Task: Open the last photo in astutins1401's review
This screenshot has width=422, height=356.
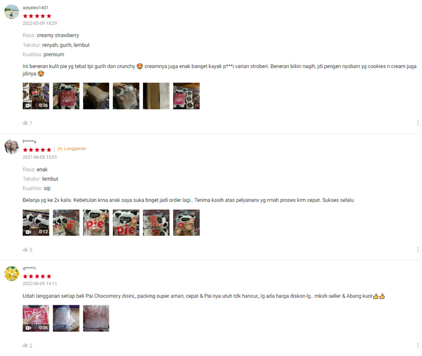Action: tap(186, 96)
